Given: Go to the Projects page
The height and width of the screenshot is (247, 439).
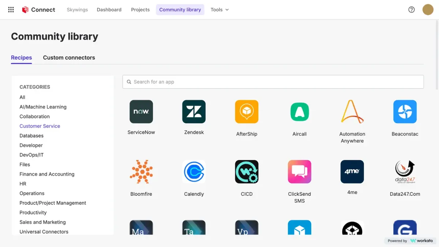Looking at the screenshot, I should [x=140, y=10].
